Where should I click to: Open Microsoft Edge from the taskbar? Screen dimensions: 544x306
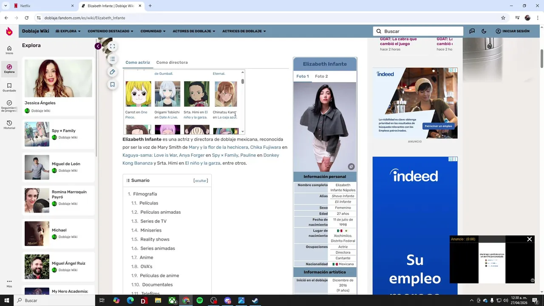(130, 300)
